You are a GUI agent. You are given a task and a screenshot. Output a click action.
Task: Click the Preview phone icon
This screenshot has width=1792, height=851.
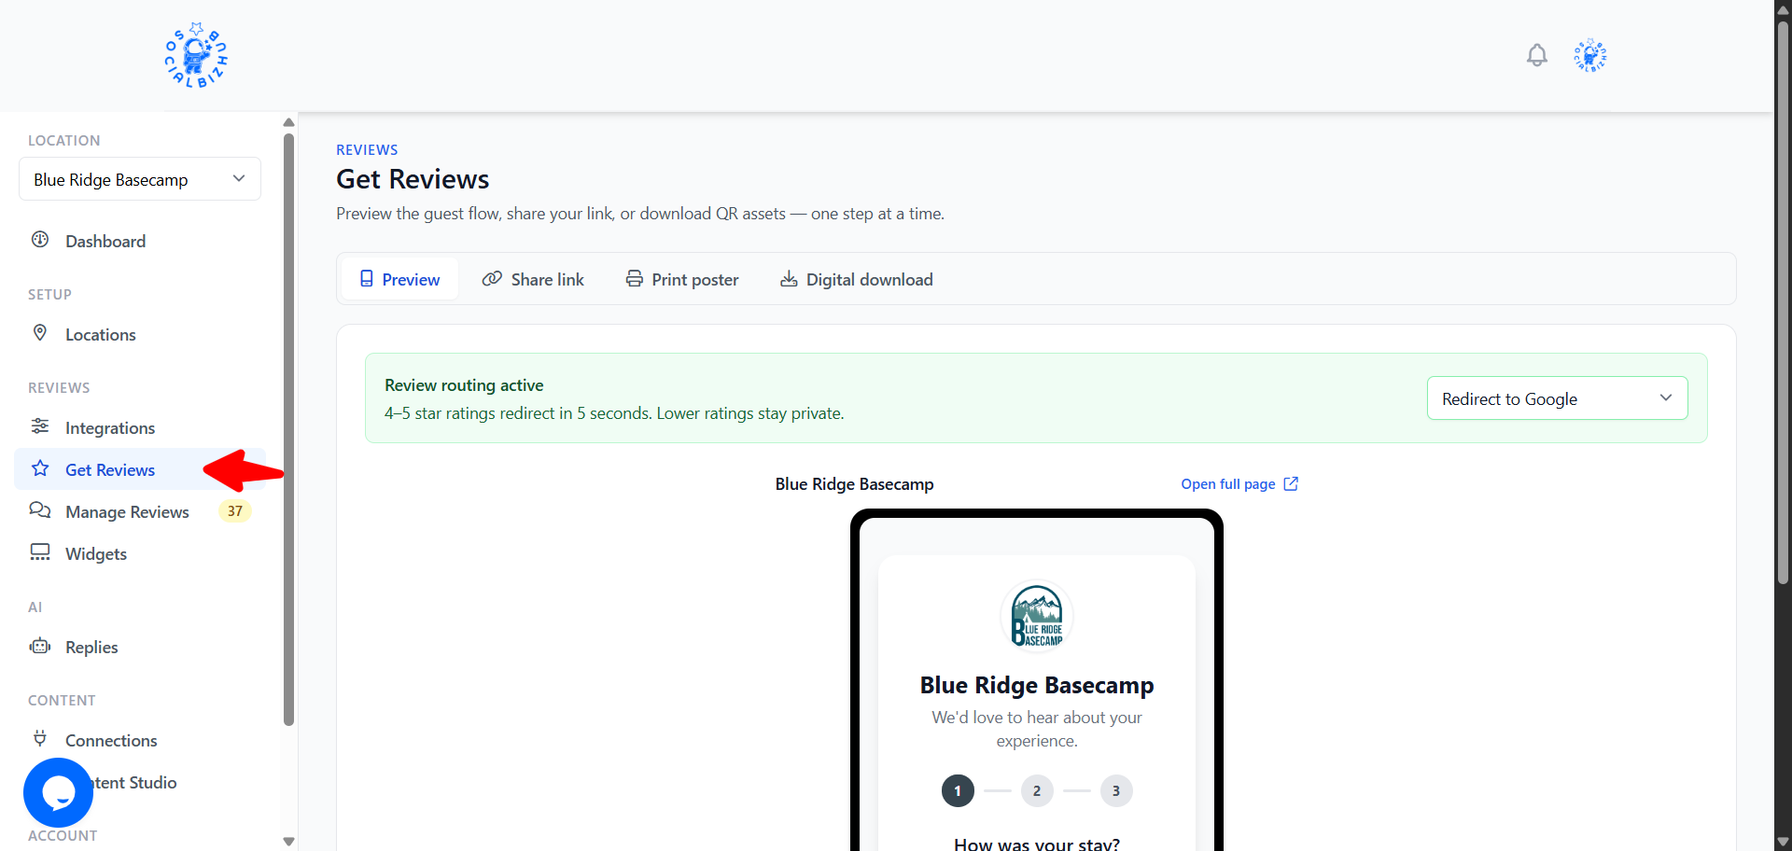pyautogui.click(x=367, y=279)
